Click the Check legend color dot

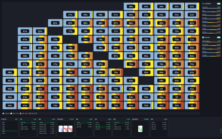pyautogui.click(x=3, y=113)
